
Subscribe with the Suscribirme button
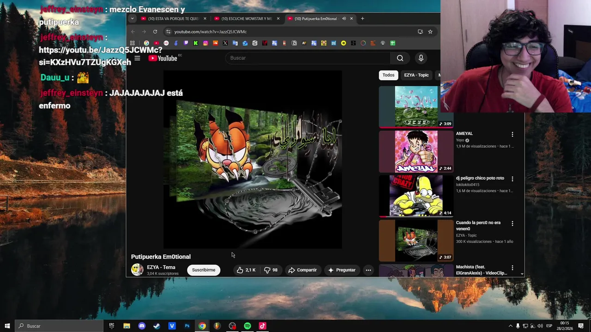(x=204, y=270)
